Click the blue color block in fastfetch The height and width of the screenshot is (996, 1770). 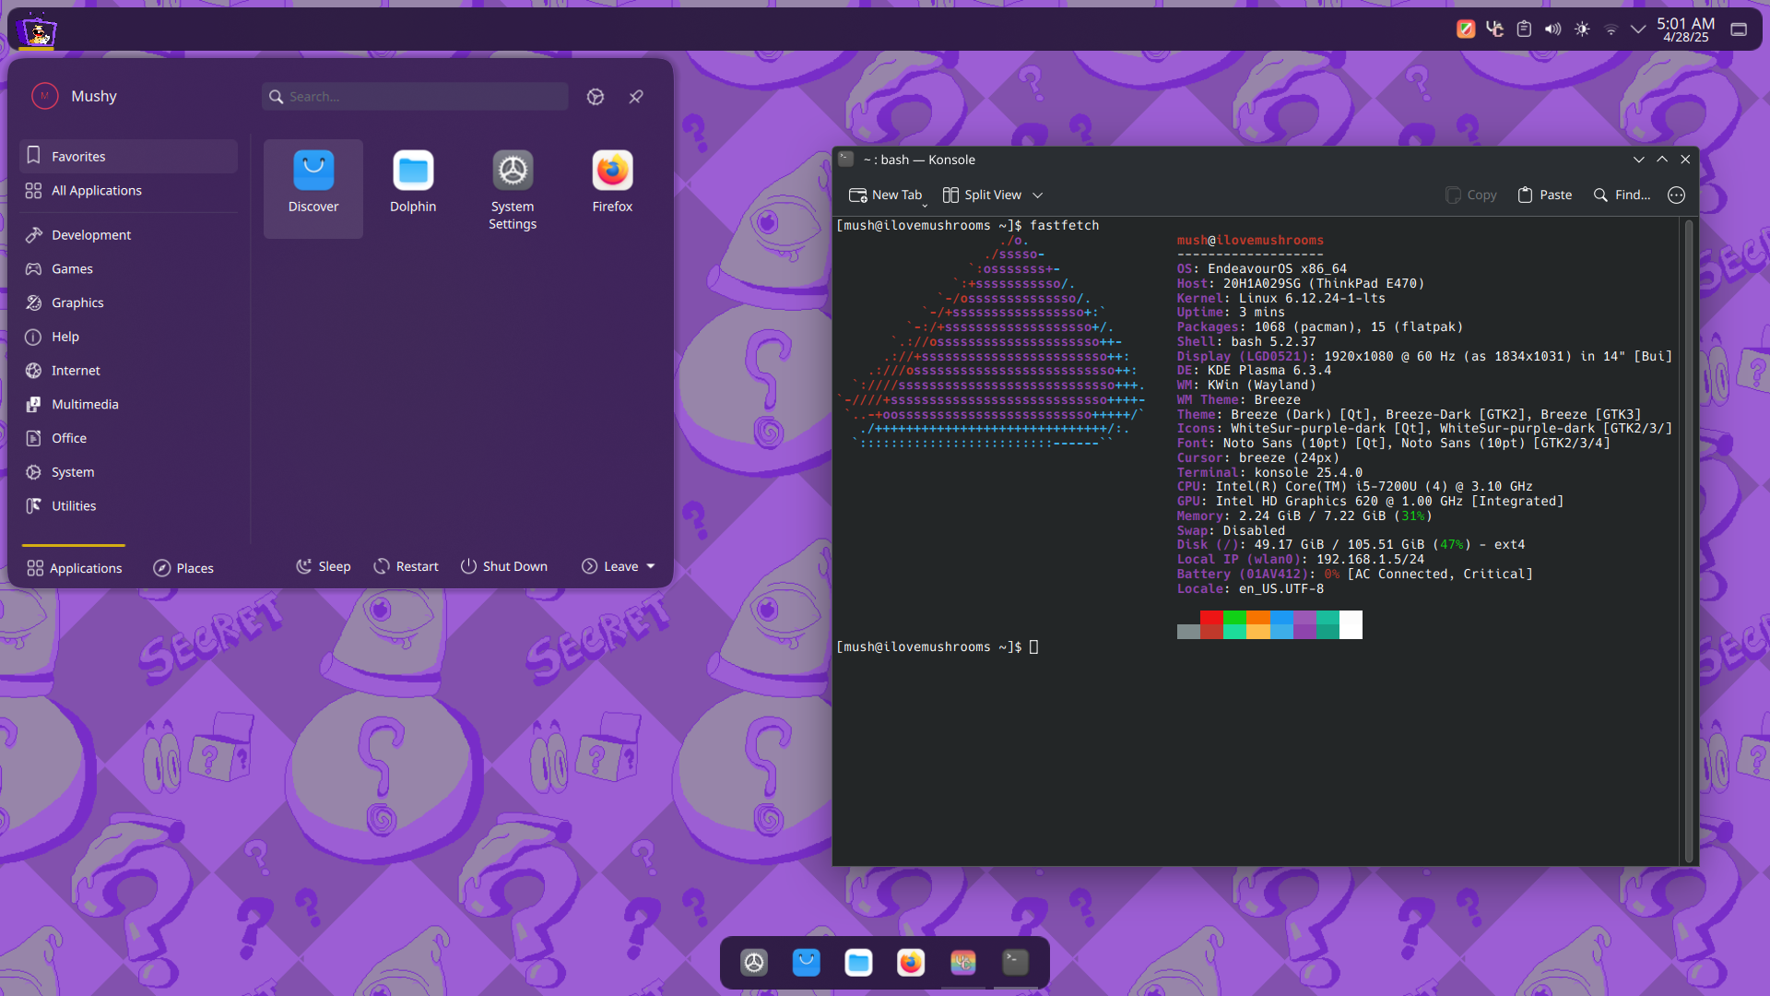pos(1281,618)
